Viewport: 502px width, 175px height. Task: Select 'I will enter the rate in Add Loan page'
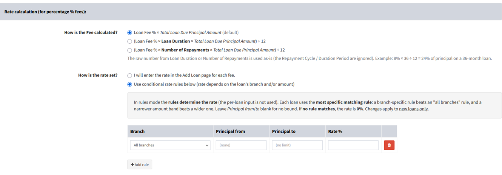pos(130,75)
